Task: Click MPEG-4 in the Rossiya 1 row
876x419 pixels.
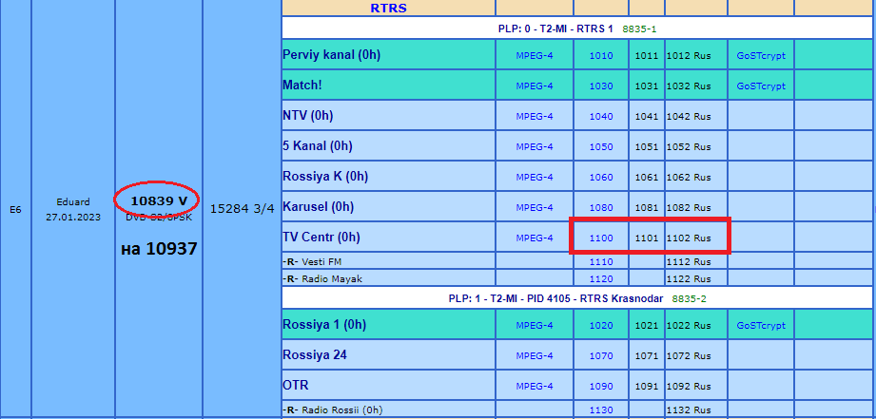Action: [x=535, y=326]
